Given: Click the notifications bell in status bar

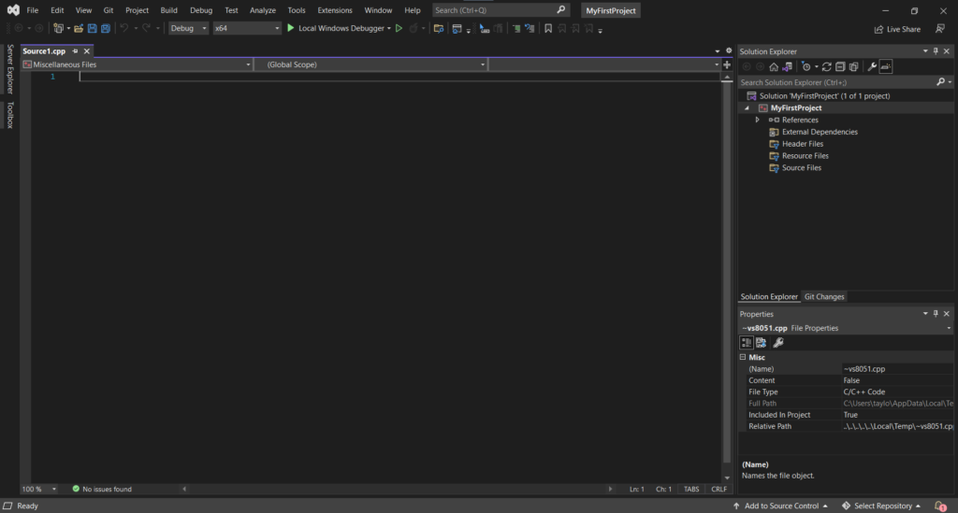Looking at the screenshot, I should (940, 506).
